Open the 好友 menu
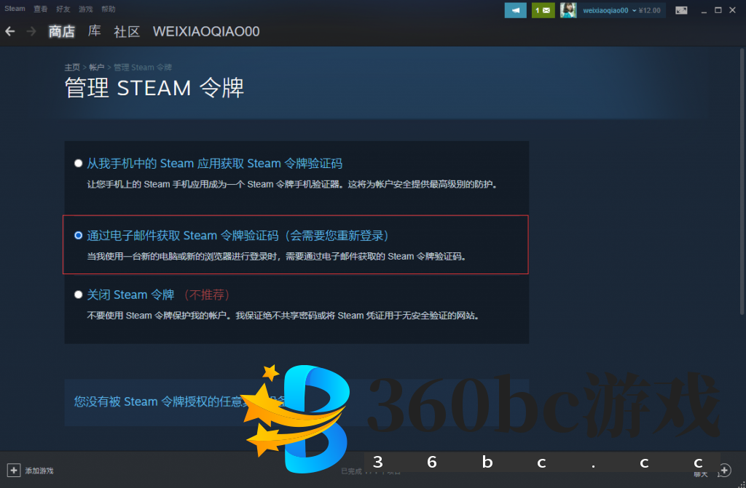 tap(63, 9)
